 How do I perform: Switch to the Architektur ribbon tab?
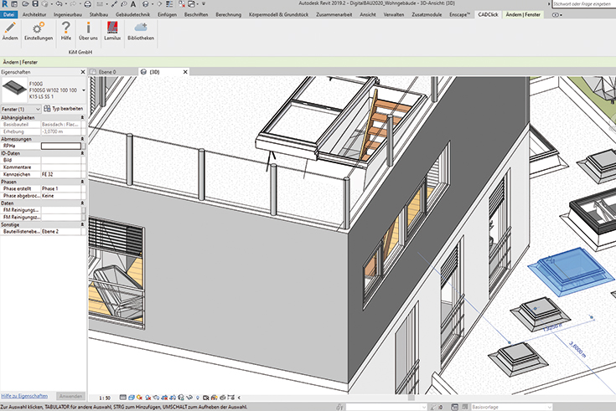pyautogui.click(x=34, y=15)
